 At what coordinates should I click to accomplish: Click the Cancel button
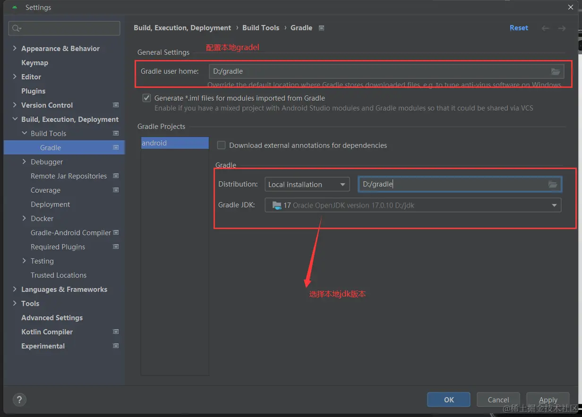click(x=498, y=400)
